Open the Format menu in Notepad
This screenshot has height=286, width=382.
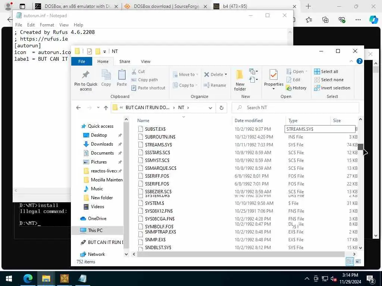click(47, 25)
